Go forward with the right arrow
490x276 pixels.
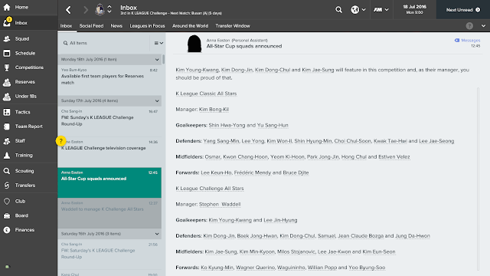click(x=86, y=10)
